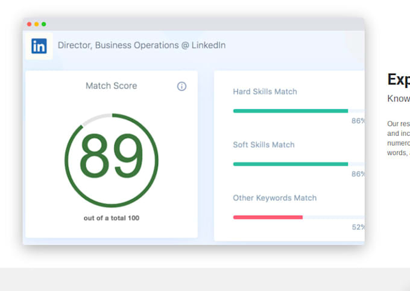Viewport: 410px width, 291px height.
Task: Click the 'Hard Skills Match' label
Action: 265,92
